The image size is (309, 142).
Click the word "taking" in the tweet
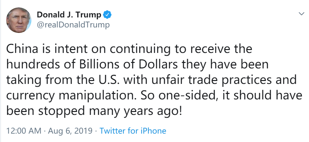(22, 80)
